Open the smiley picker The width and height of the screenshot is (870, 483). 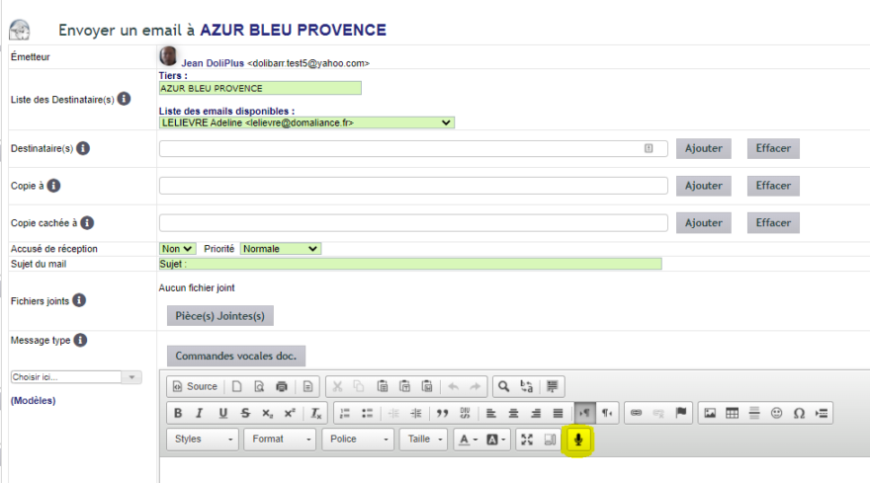(x=776, y=413)
